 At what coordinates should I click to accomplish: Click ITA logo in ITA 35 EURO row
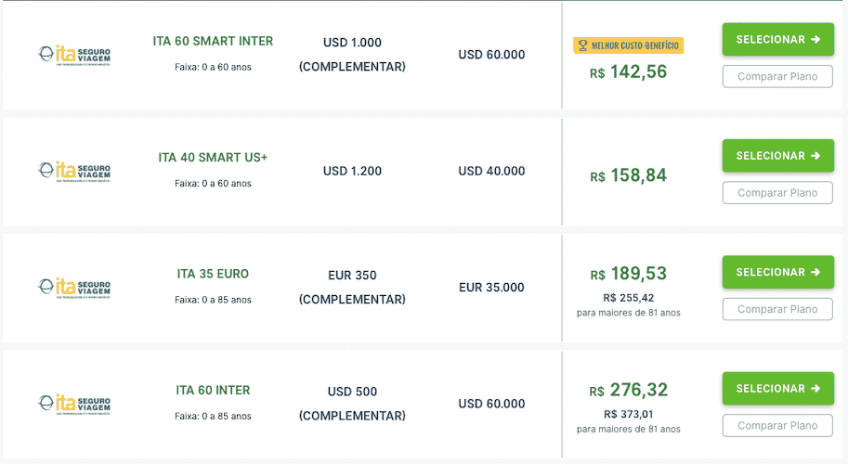point(74,288)
